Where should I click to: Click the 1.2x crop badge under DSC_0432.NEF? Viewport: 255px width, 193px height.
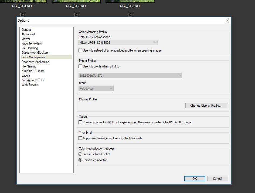(x=76, y=15)
